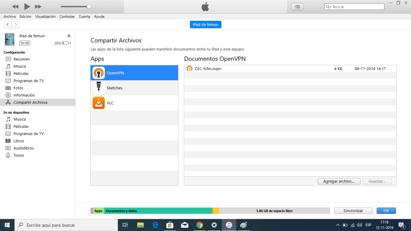Eject the iPad de femun device
The width and height of the screenshot is (411, 231).
(x=69, y=36)
